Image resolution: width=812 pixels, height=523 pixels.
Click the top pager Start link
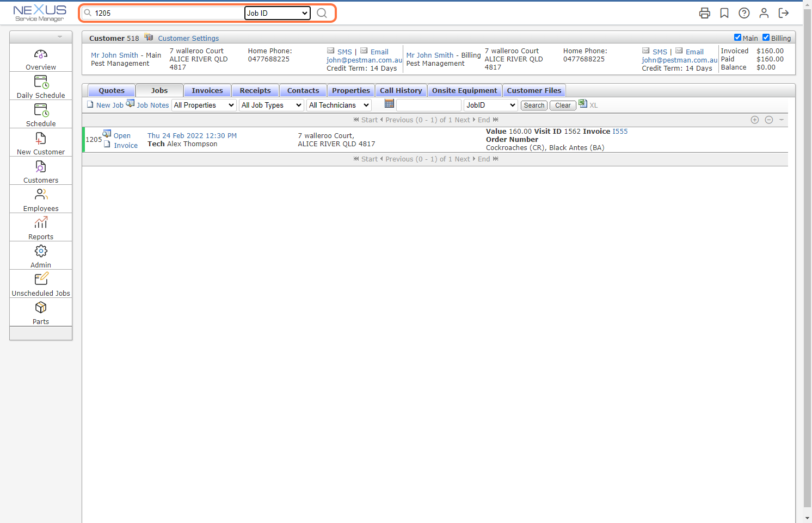click(370, 120)
